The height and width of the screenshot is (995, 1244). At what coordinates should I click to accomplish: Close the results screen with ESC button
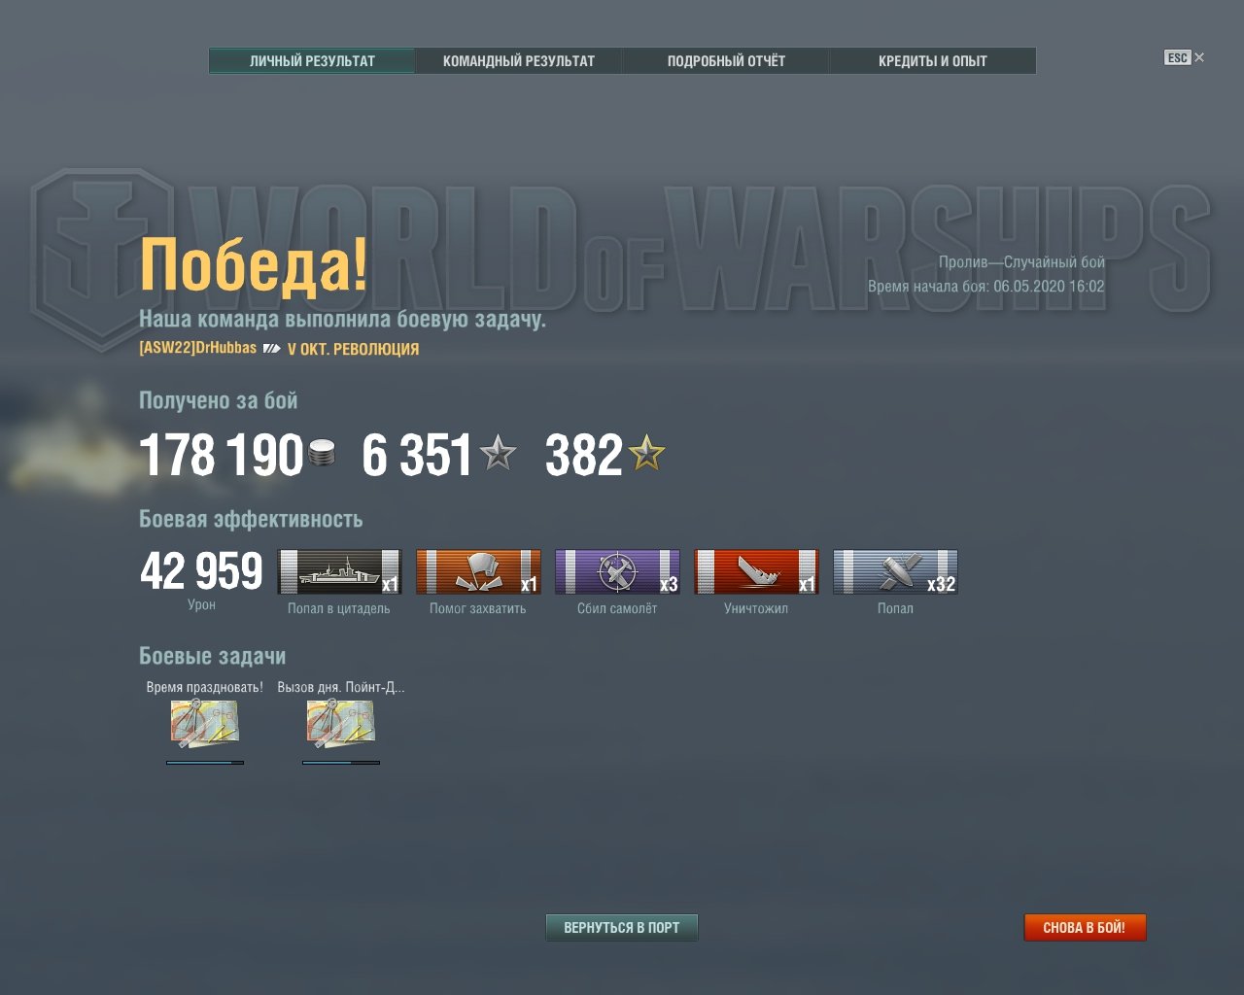[1184, 57]
